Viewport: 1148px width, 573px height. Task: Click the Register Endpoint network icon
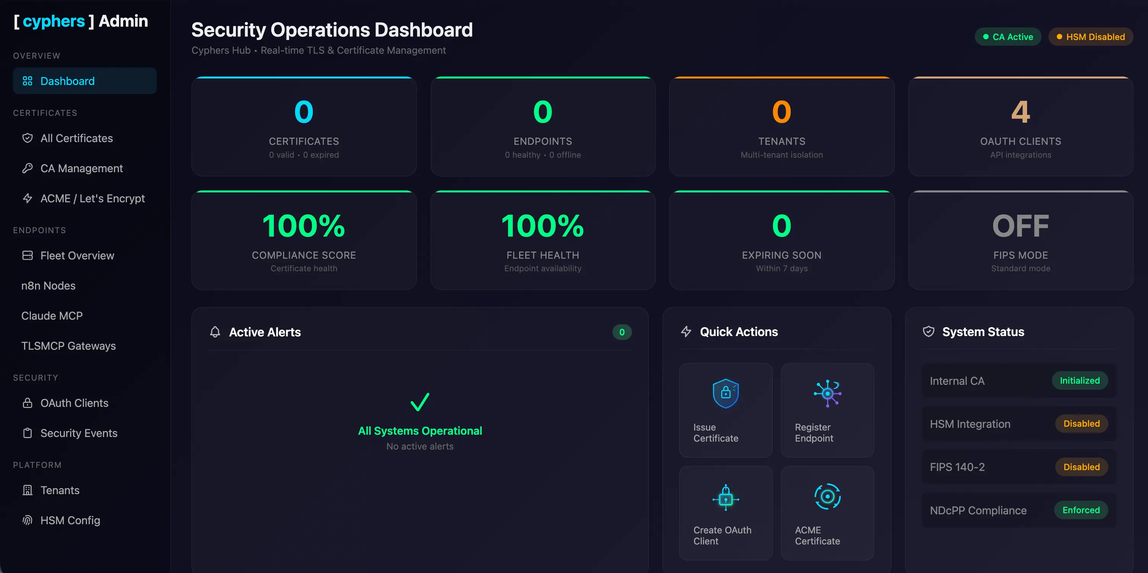[x=827, y=393]
